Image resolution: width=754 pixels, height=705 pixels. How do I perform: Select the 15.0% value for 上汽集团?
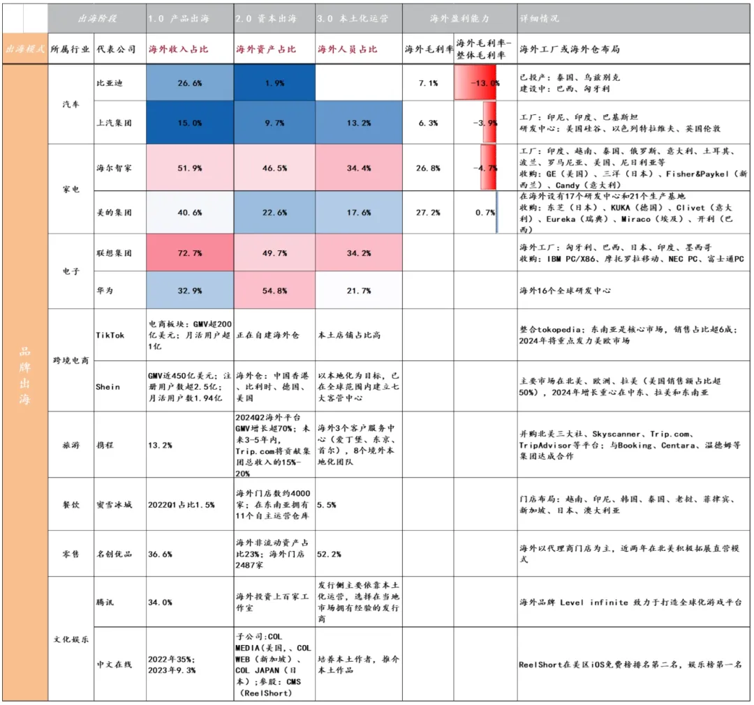[x=190, y=123]
